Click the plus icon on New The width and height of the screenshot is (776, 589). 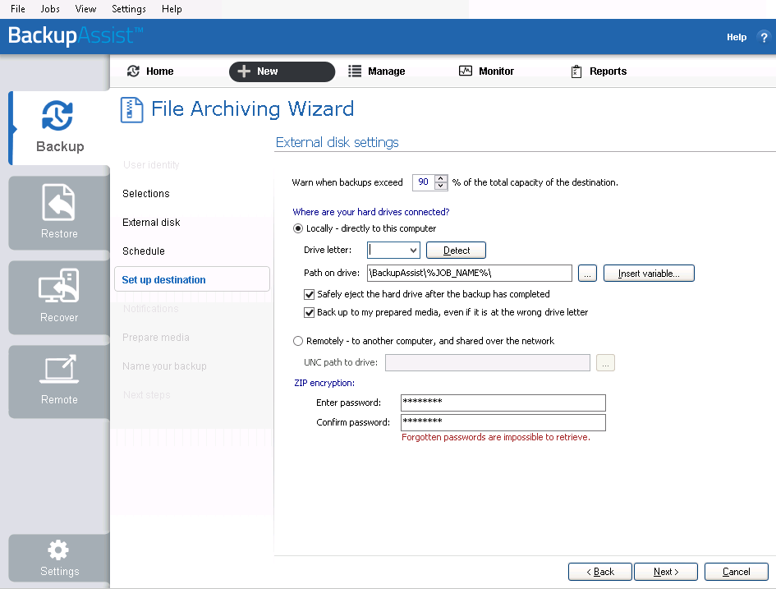click(244, 71)
